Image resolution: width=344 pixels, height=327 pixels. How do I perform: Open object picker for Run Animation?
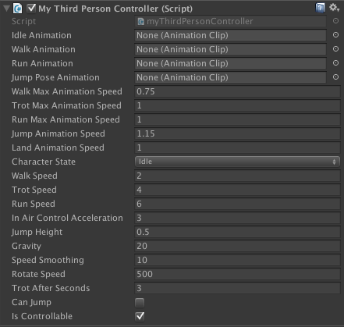click(x=335, y=63)
